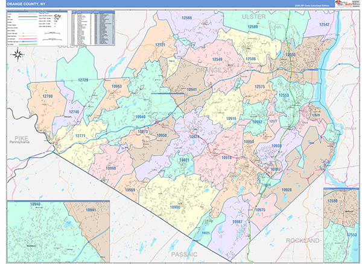Click 12553 label in the Newburgh inset map
Screen dimensions: 362x264
(352, 235)
